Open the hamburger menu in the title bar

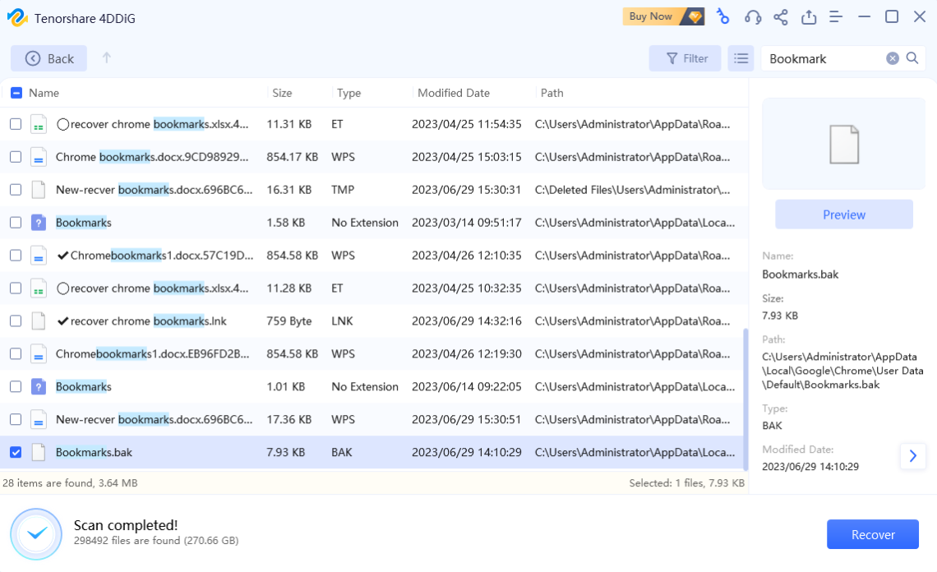tap(835, 16)
